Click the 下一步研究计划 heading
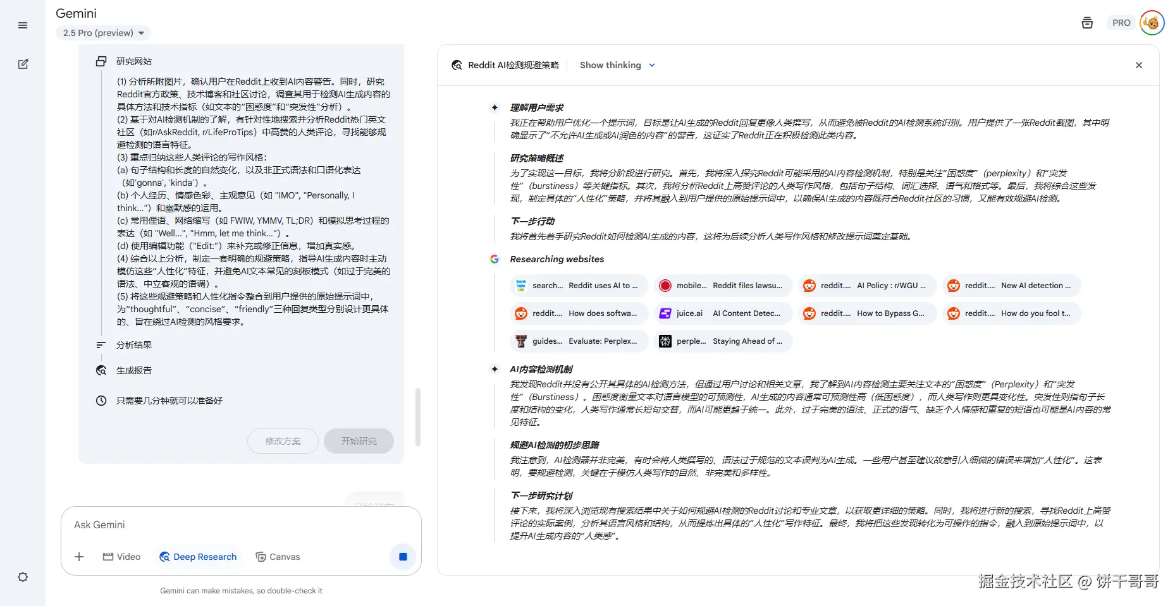 (541, 495)
